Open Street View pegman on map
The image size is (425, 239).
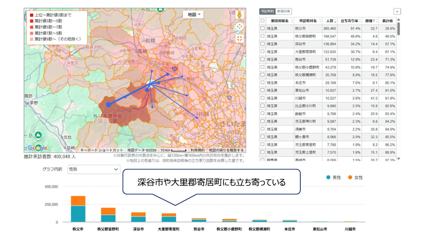tap(239, 15)
